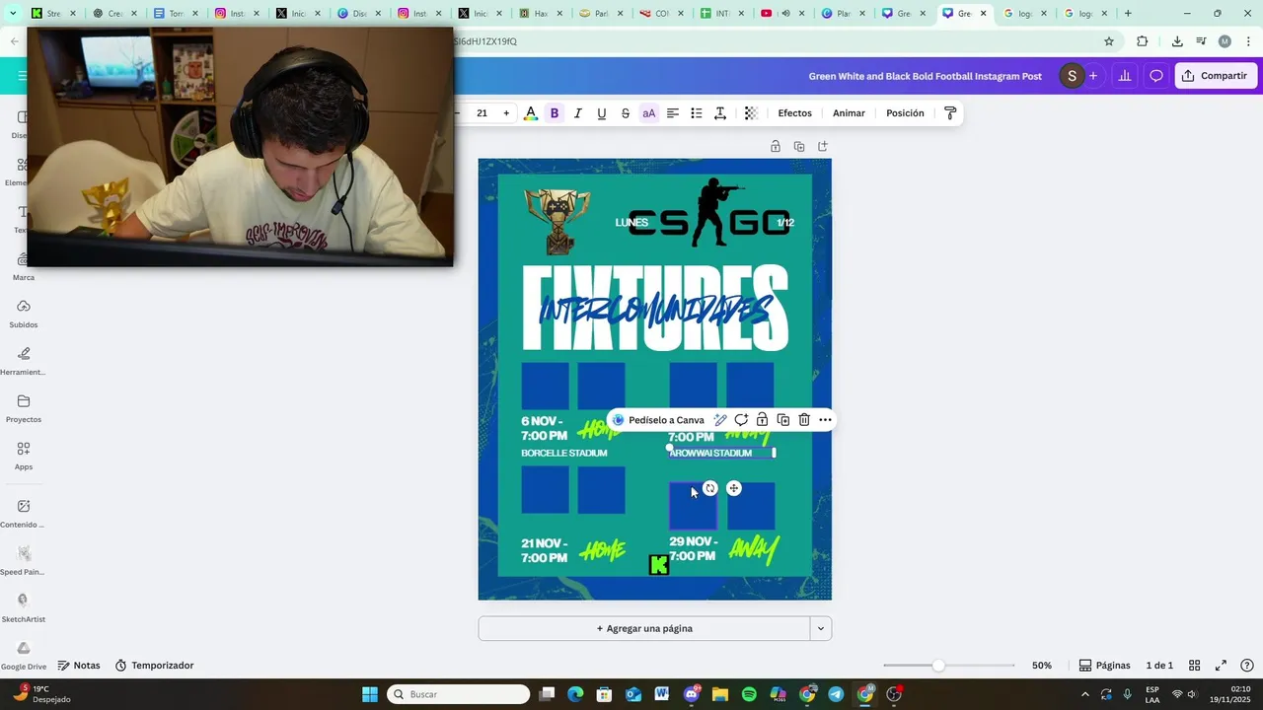Open the text color picker
1263x710 pixels.
(531, 113)
